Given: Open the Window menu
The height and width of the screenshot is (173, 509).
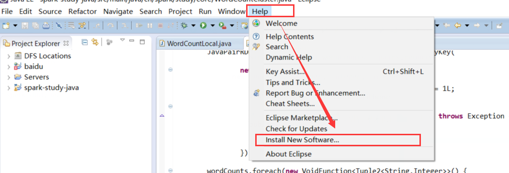Looking at the screenshot, I should 231,11.
